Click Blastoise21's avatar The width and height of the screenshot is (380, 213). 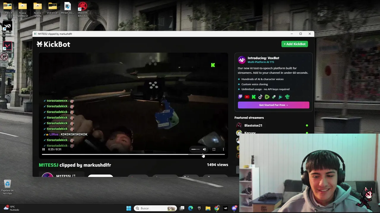point(239,125)
